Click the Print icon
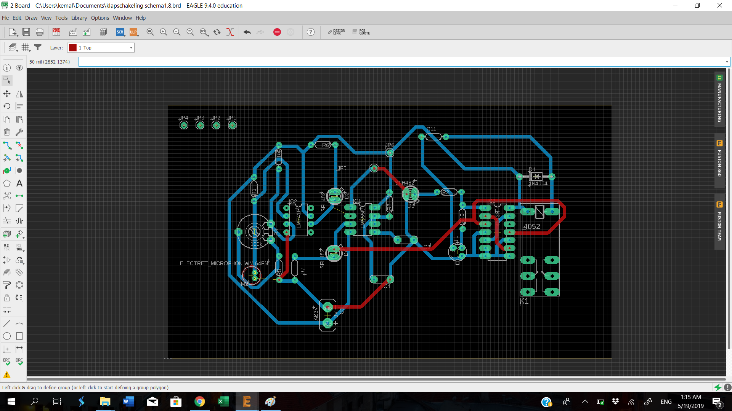 coord(40,32)
